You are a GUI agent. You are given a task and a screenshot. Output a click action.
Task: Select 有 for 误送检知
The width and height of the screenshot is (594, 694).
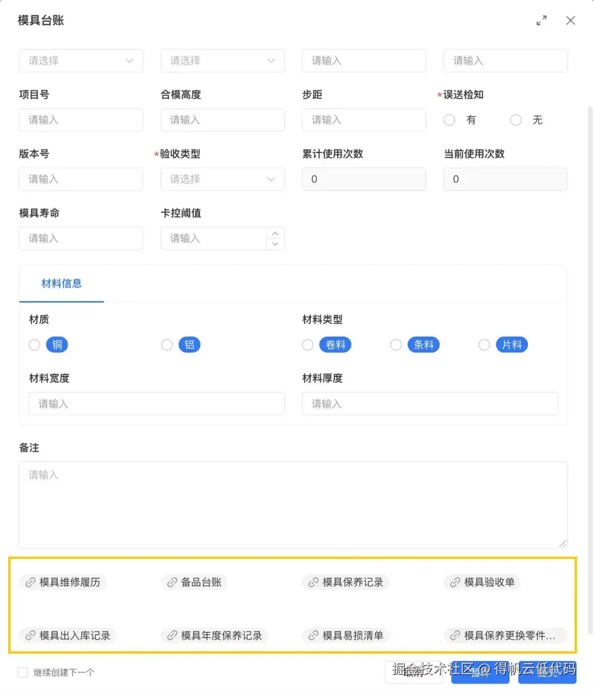449,120
